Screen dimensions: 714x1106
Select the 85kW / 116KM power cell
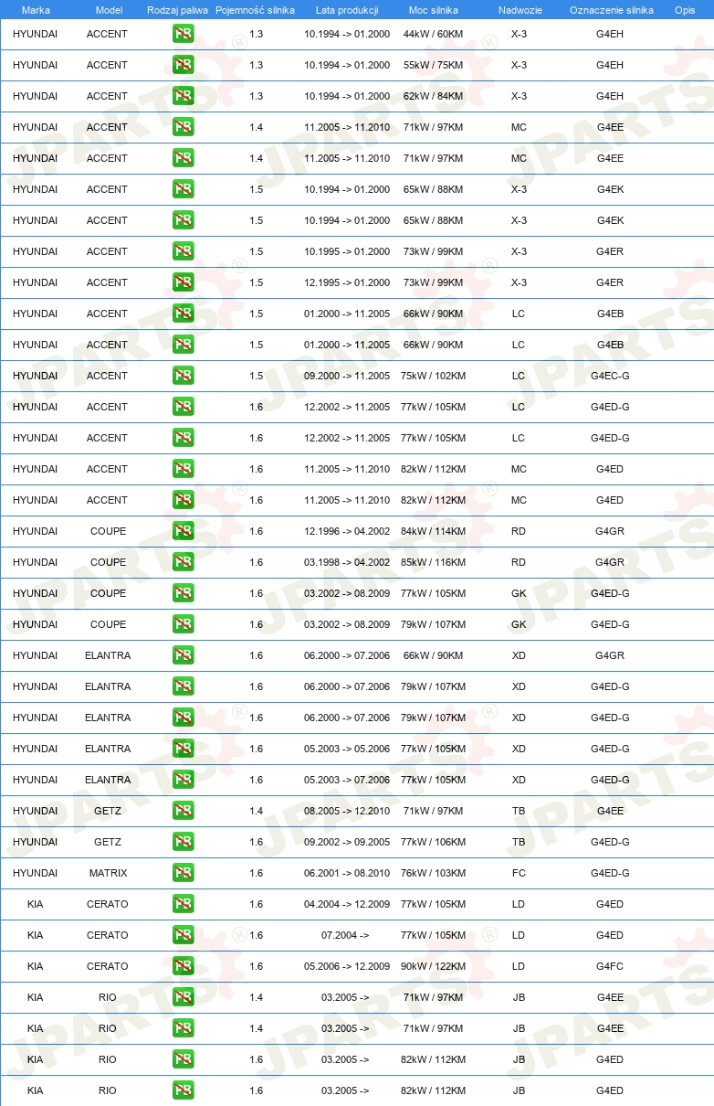[434, 562]
